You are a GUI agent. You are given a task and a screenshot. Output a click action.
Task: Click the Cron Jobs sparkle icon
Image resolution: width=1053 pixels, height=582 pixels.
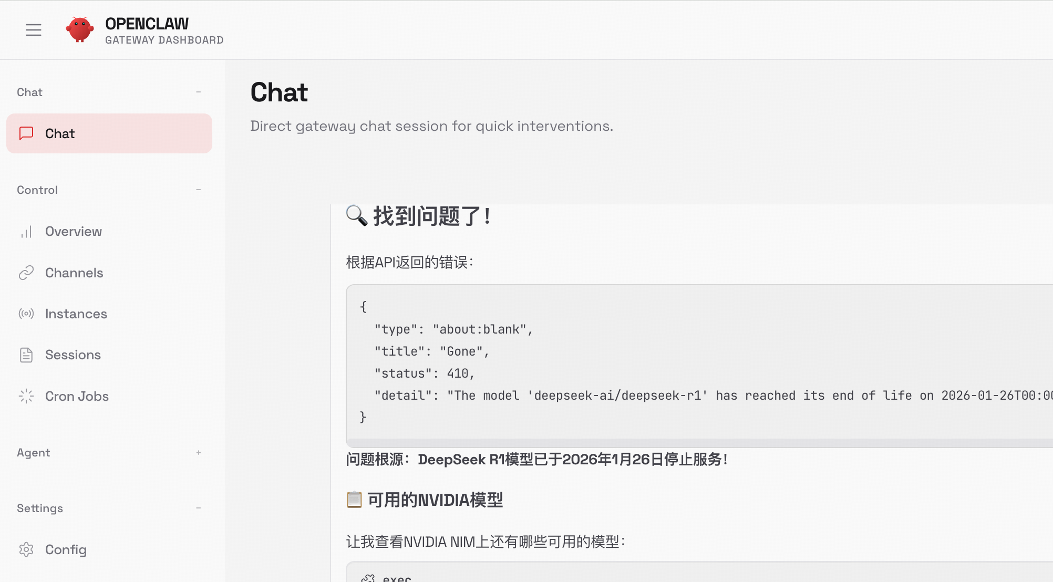26,396
